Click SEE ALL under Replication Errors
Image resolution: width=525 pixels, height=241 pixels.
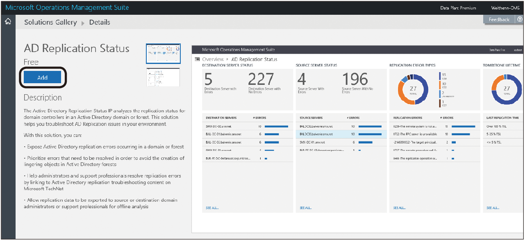tap(400, 208)
